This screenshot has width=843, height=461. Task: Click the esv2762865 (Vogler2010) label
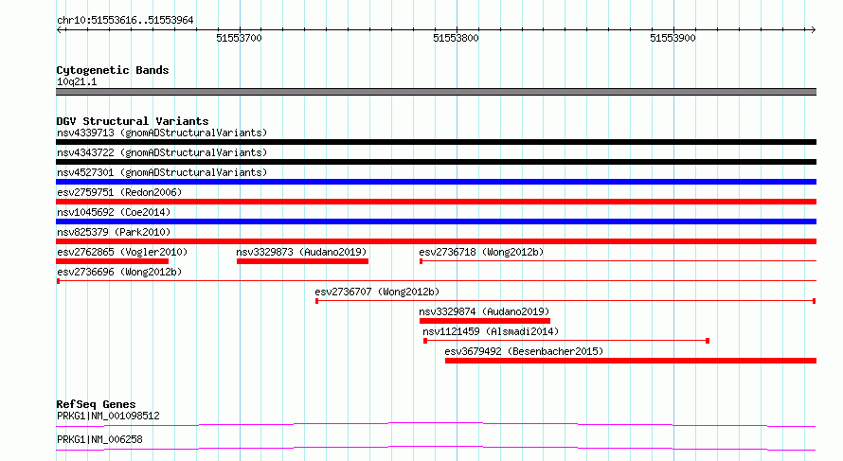click(x=122, y=252)
